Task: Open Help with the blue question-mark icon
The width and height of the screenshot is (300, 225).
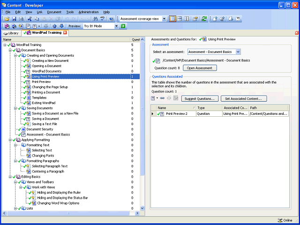Action: 112,19
